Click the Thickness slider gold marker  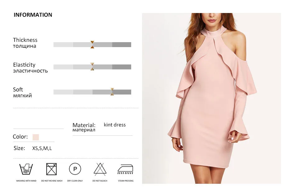pos(92,45)
